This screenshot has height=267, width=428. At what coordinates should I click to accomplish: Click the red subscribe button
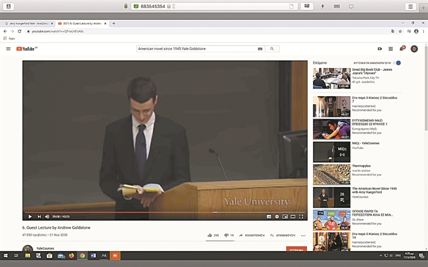[296, 249]
